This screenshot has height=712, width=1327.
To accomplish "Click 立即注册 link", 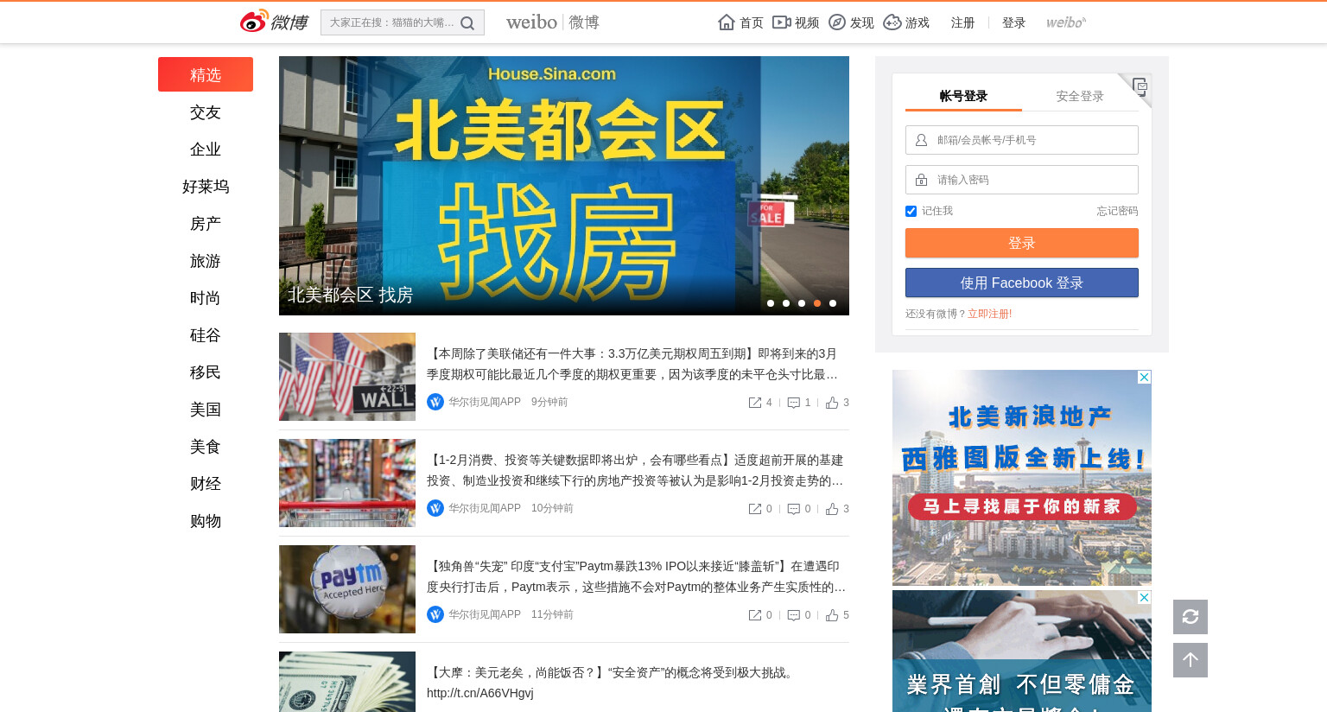I will click(x=987, y=314).
